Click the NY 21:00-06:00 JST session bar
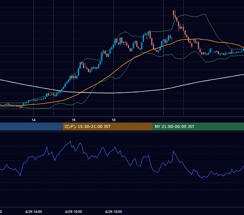The width and height of the screenshot is (244, 215). pos(198,126)
